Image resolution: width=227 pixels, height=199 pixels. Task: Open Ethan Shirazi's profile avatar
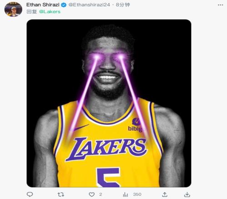point(13,9)
